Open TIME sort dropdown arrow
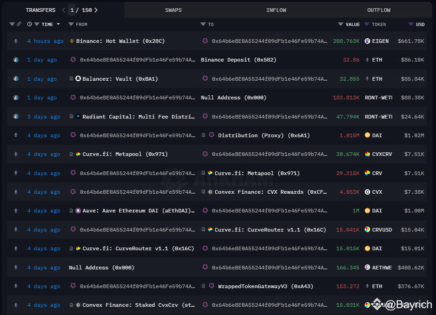Screen dimensions: 436x315 click(58, 24)
